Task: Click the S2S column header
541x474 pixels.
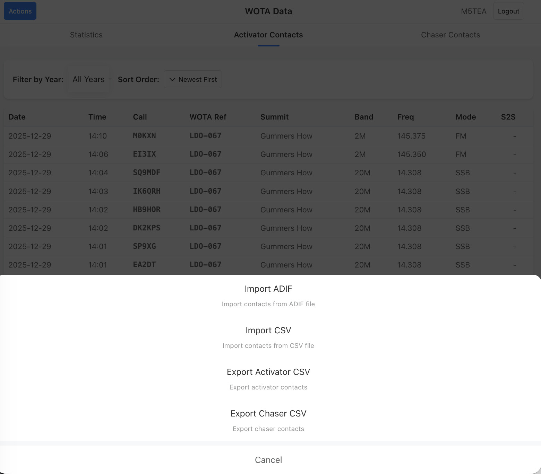Action: [508, 117]
